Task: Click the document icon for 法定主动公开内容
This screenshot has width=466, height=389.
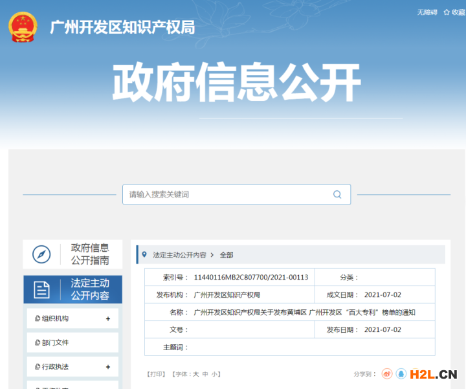Action: [x=41, y=290]
